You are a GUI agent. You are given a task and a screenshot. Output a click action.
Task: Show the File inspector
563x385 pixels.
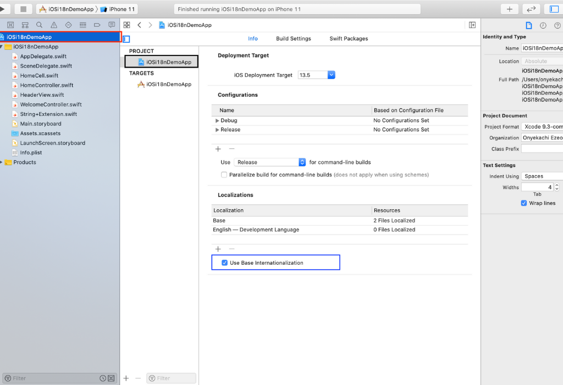(529, 25)
